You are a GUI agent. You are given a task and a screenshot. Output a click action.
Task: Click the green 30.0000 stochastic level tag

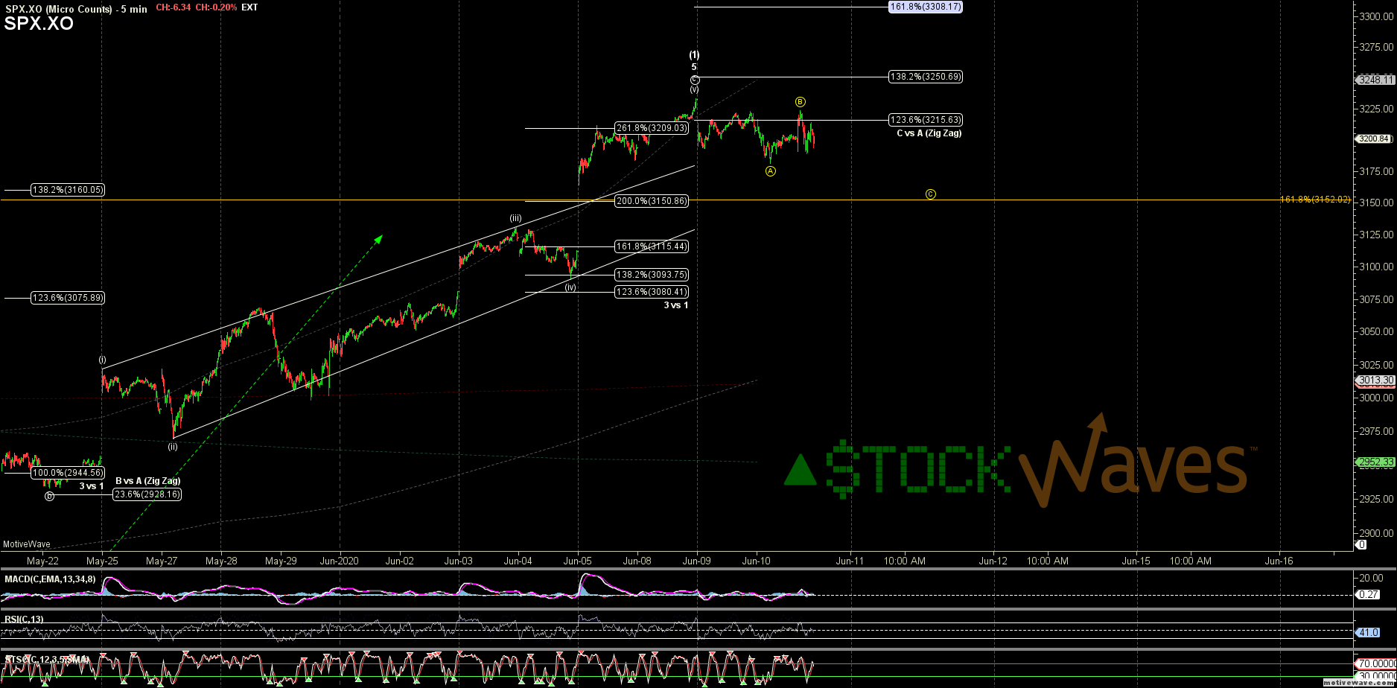click(x=1375, y=677)
